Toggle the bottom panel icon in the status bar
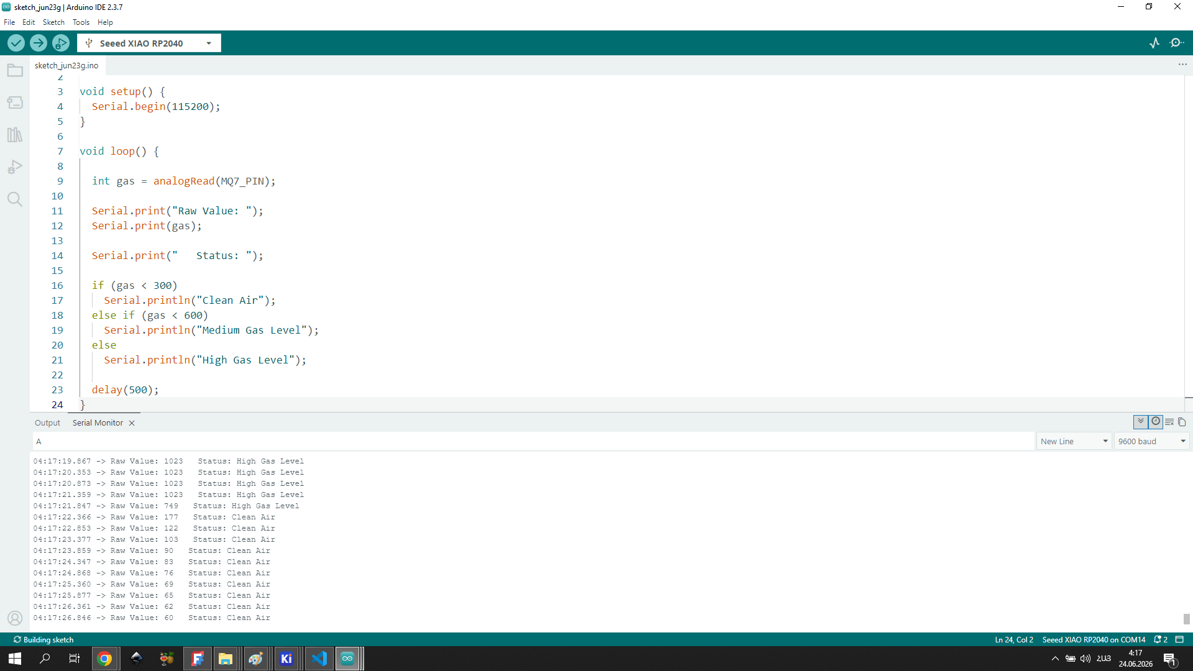The image size is (1193, 671). point(1179,639)
